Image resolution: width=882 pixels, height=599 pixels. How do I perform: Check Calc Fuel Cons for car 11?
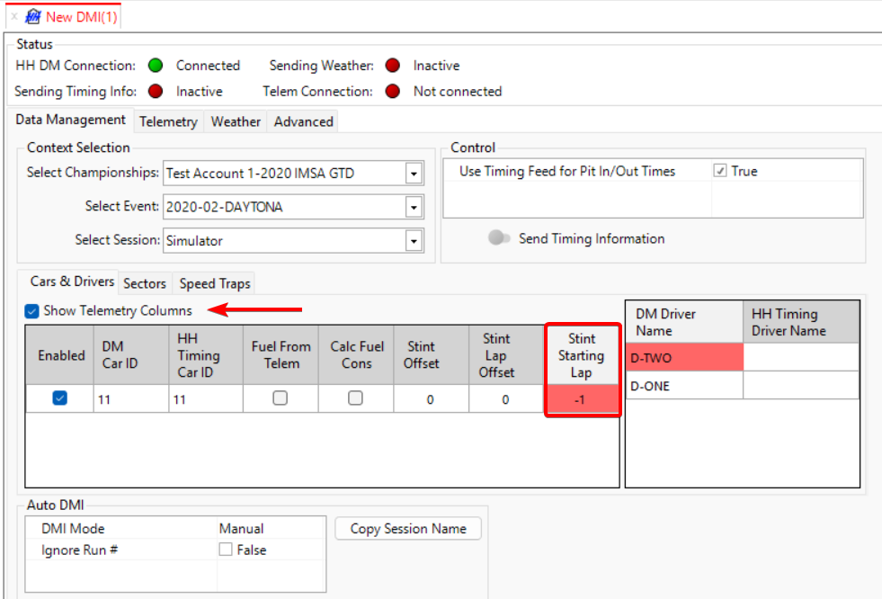pyautogui.click(x=356, y=398)
